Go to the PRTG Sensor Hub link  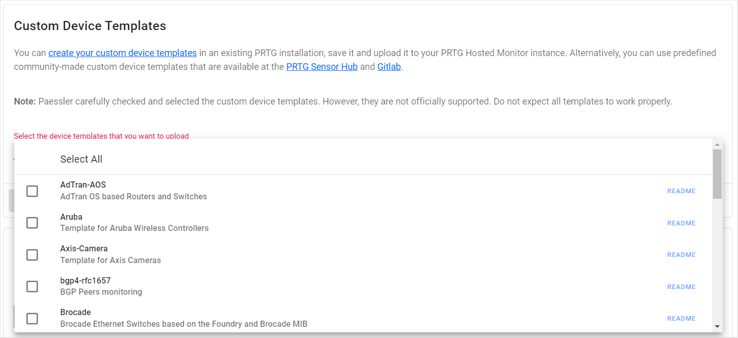(x=322, y=67)
